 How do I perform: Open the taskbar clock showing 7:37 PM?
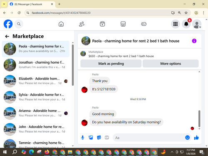[x=191, y=152]
